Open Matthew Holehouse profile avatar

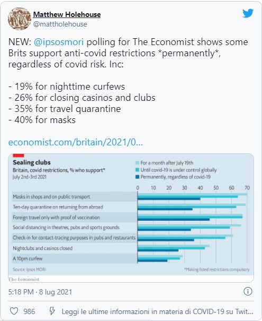(x=19, y=19)
